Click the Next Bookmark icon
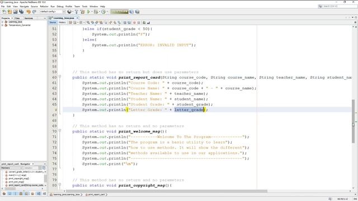 [115, 22]
